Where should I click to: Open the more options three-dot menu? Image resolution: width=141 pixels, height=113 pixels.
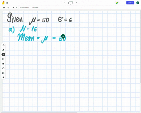(124, 3)
